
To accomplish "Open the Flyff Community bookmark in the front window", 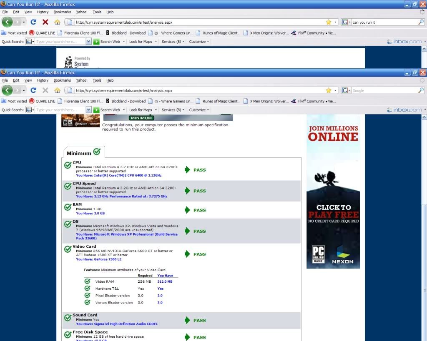I will pos(314,101).
